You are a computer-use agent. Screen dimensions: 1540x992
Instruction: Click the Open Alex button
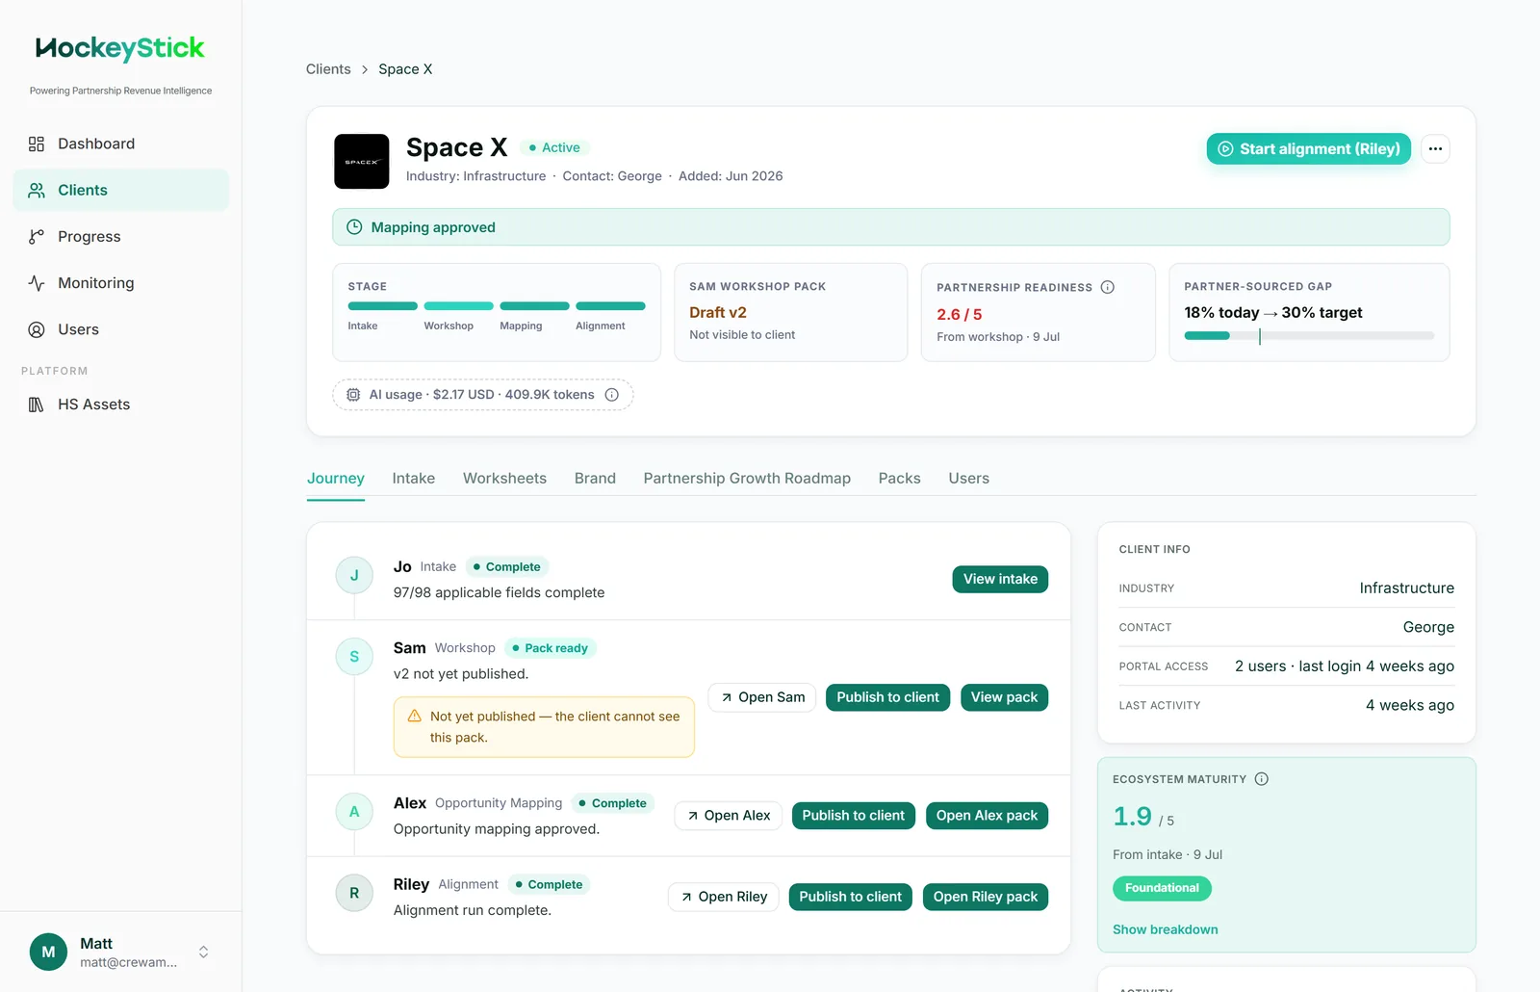pos(729,816)
